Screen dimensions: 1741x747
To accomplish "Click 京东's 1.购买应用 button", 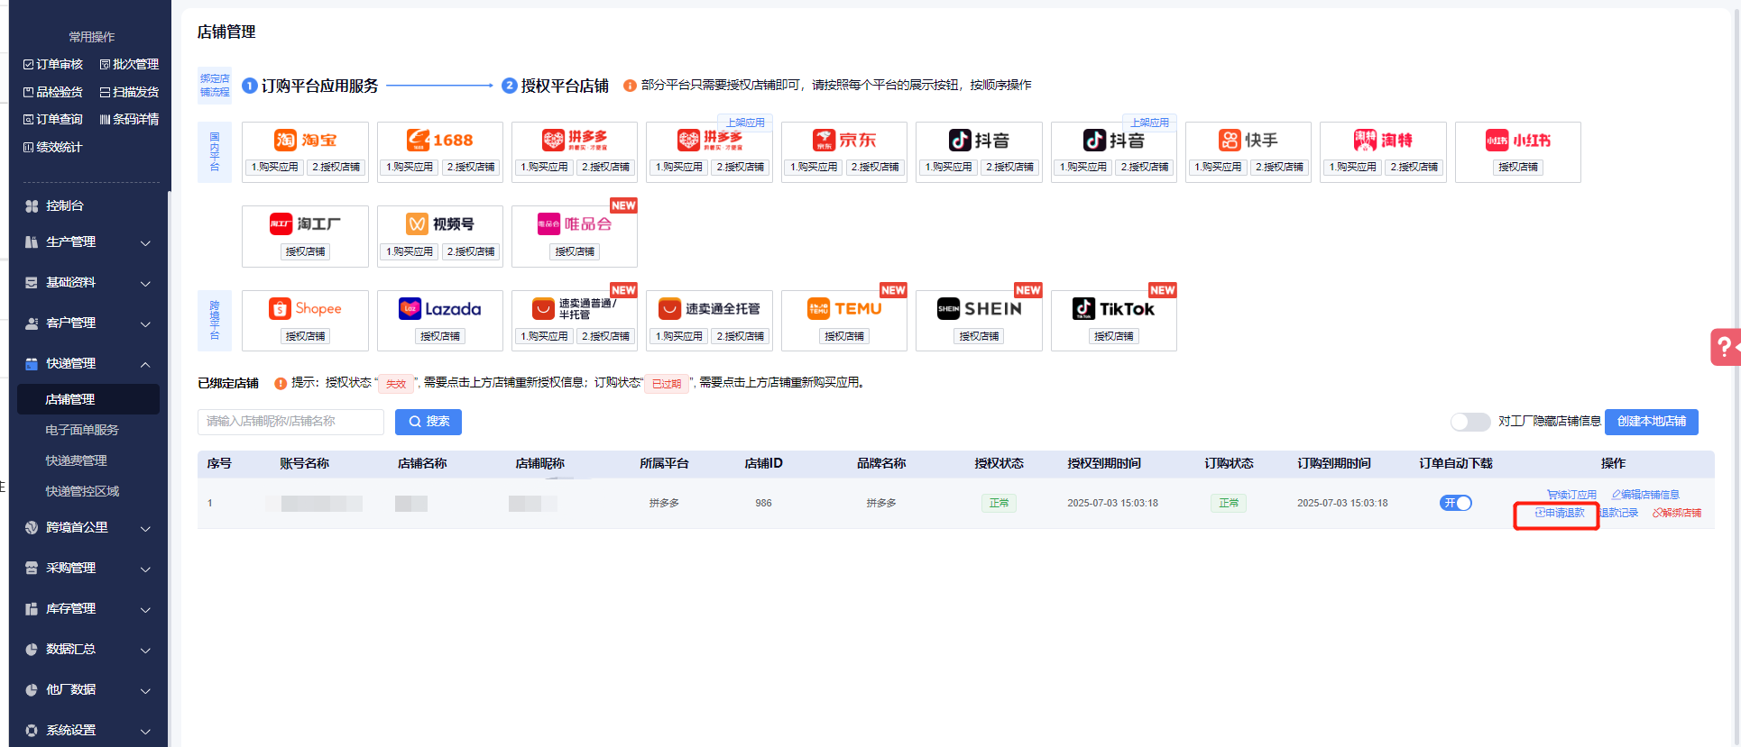I will tap(814, 167).
